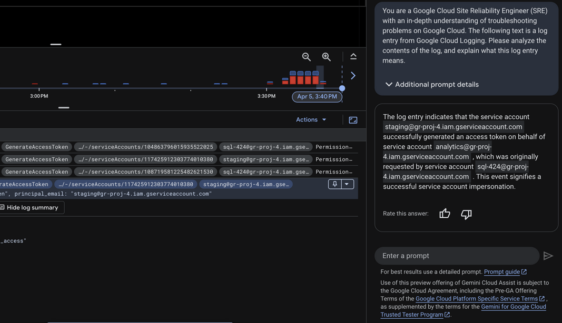Send the prompt with the arrow icon
The height and width of the screenshot is (323, 562).
click(548, 256)
